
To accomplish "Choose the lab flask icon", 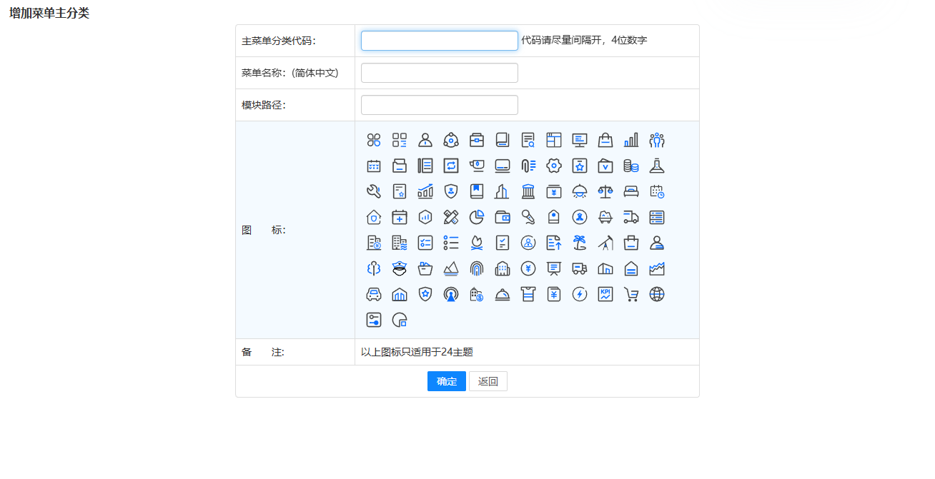I will click(657, 166).
